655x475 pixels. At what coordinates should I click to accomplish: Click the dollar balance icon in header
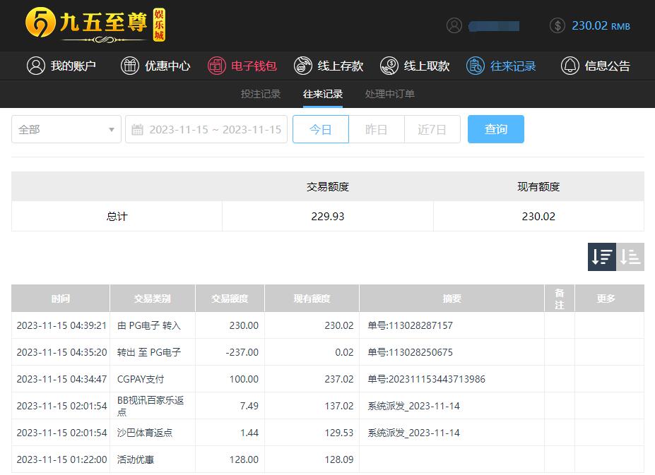(557, 25)
